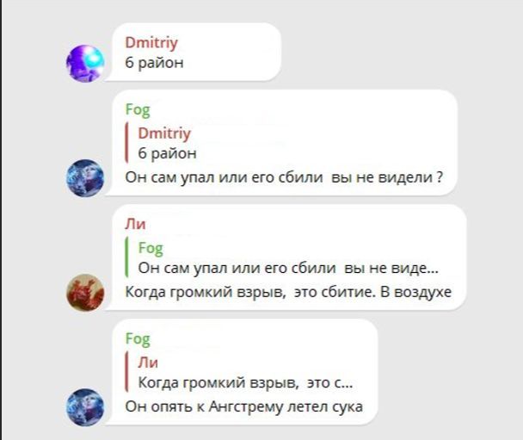Click the sender name Fog in second message
The image size is (523, 440).
click(x=138, y=110)
